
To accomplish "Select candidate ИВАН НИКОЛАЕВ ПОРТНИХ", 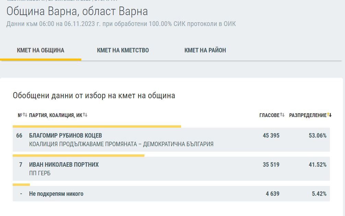I will (64, 165).
